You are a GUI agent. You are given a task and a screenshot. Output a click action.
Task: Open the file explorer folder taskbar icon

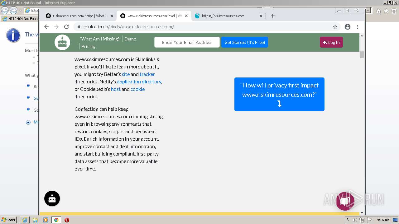[x=35, y=220]
